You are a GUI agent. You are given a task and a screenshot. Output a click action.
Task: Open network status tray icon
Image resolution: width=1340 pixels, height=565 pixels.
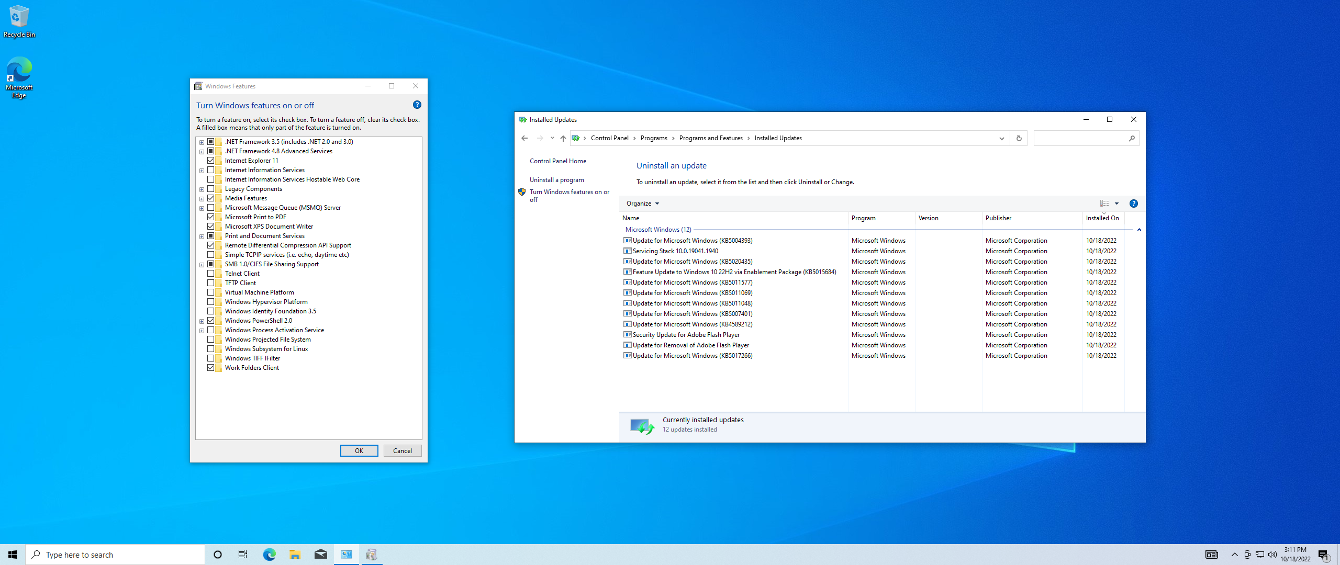[1260, 555]
